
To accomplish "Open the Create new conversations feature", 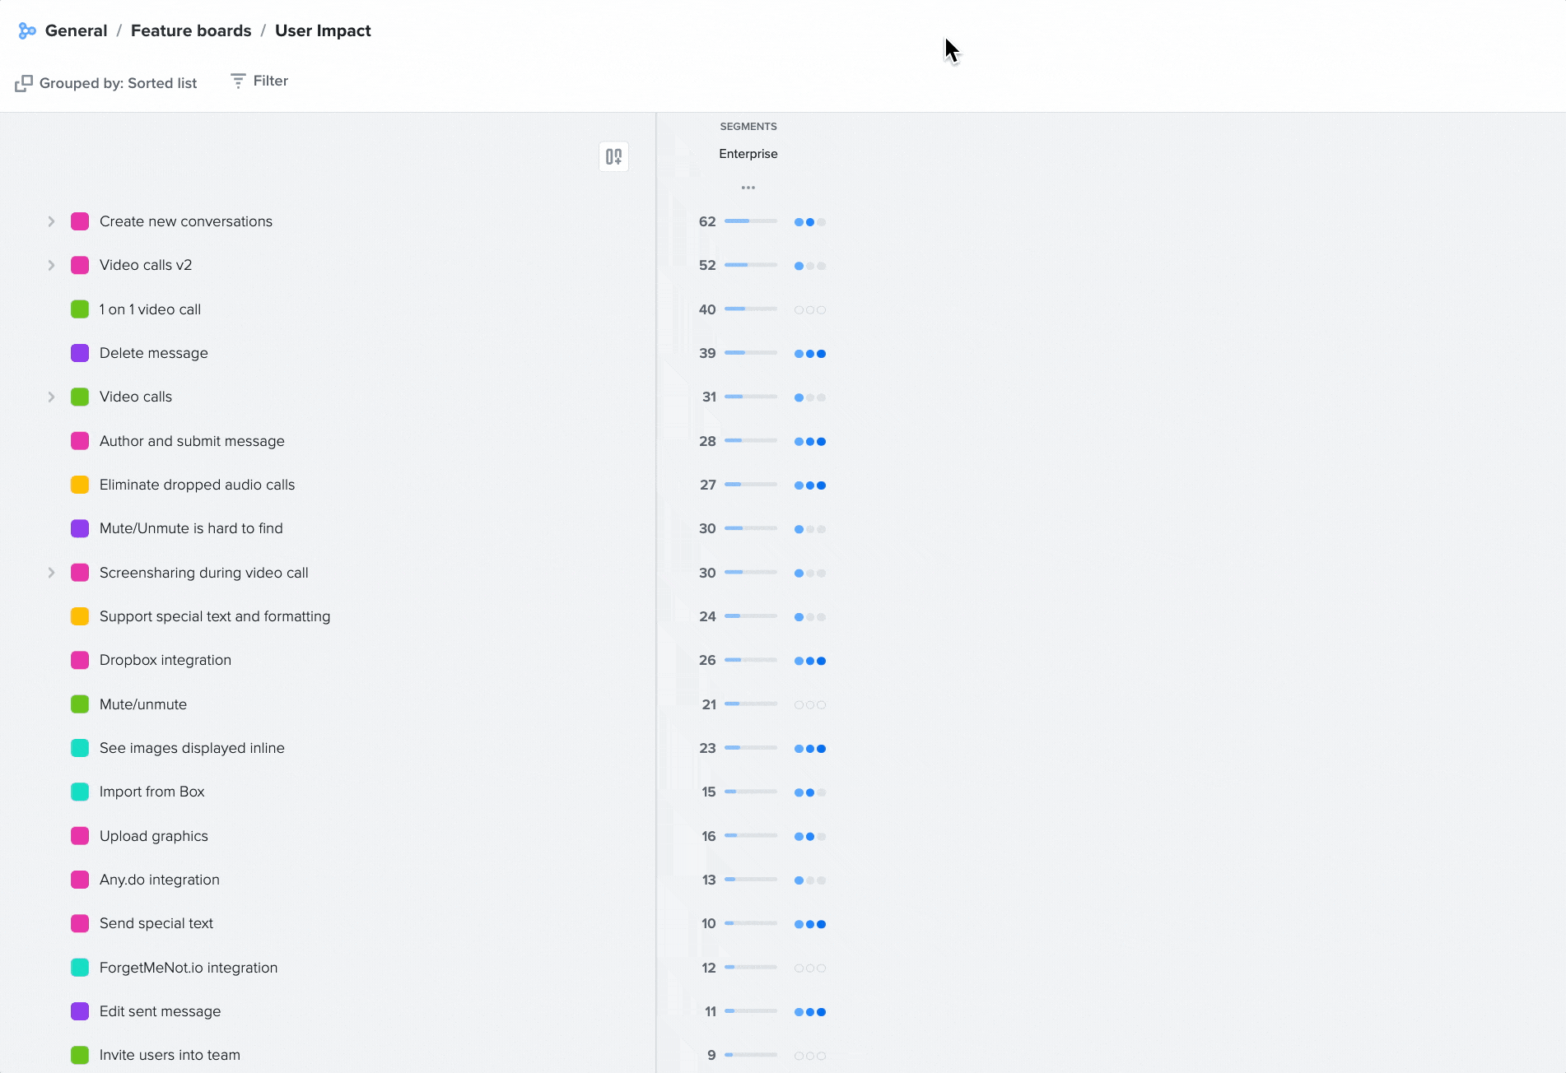I will pyautogui.click(x=186, y=221).
